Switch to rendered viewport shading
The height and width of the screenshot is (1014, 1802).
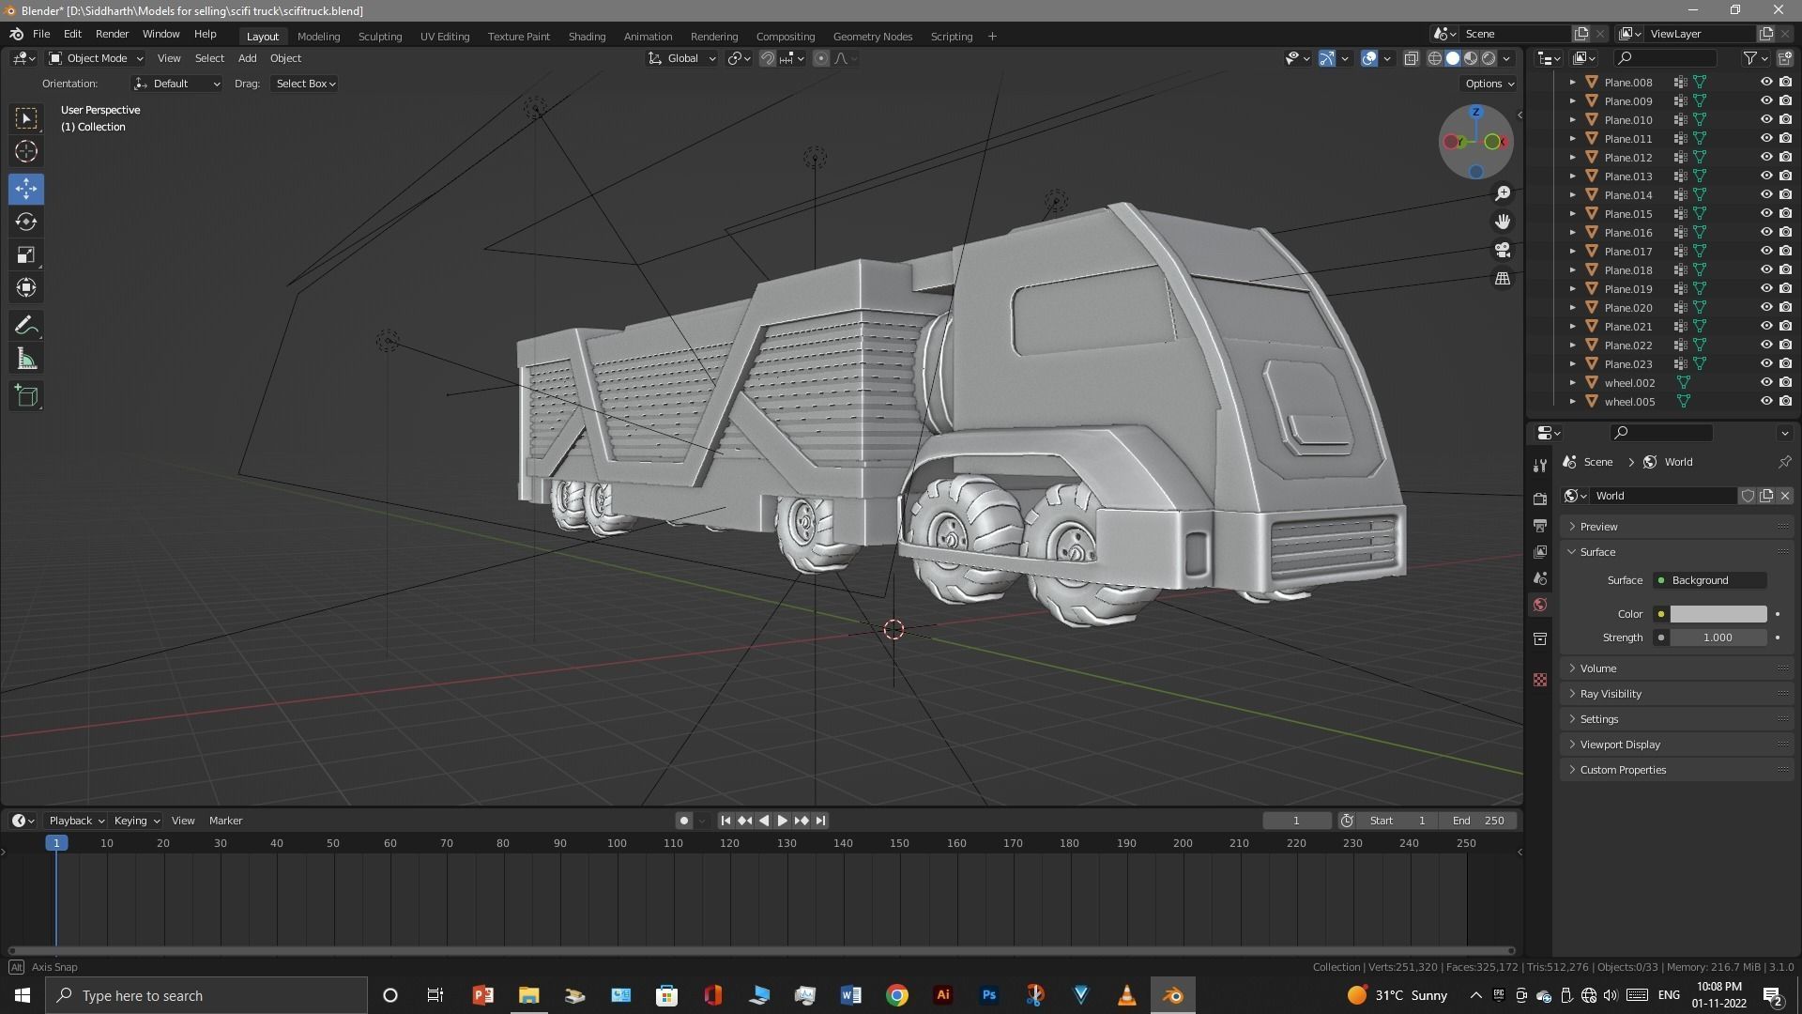pyautogui.click(x=1489, y=58)
